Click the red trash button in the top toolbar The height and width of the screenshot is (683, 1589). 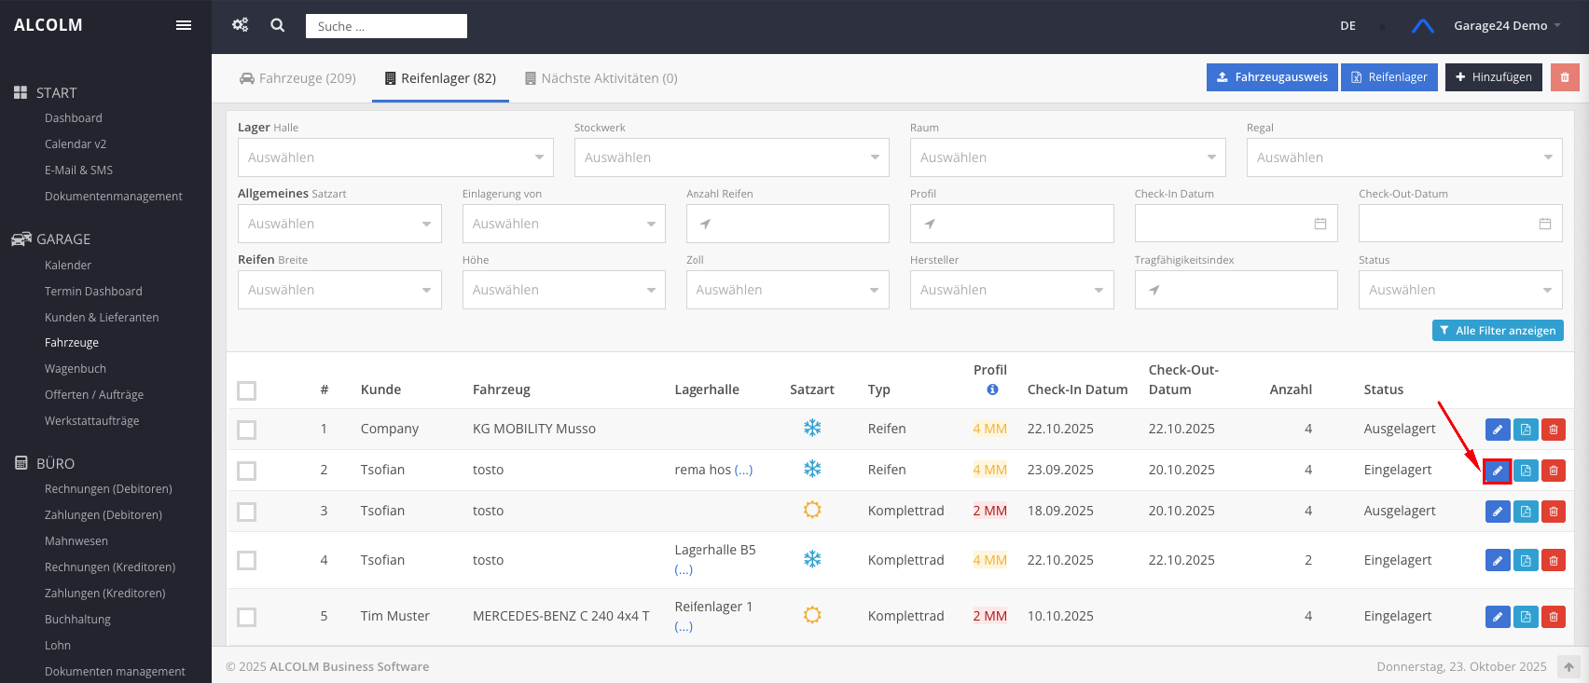pos(1565,77)
